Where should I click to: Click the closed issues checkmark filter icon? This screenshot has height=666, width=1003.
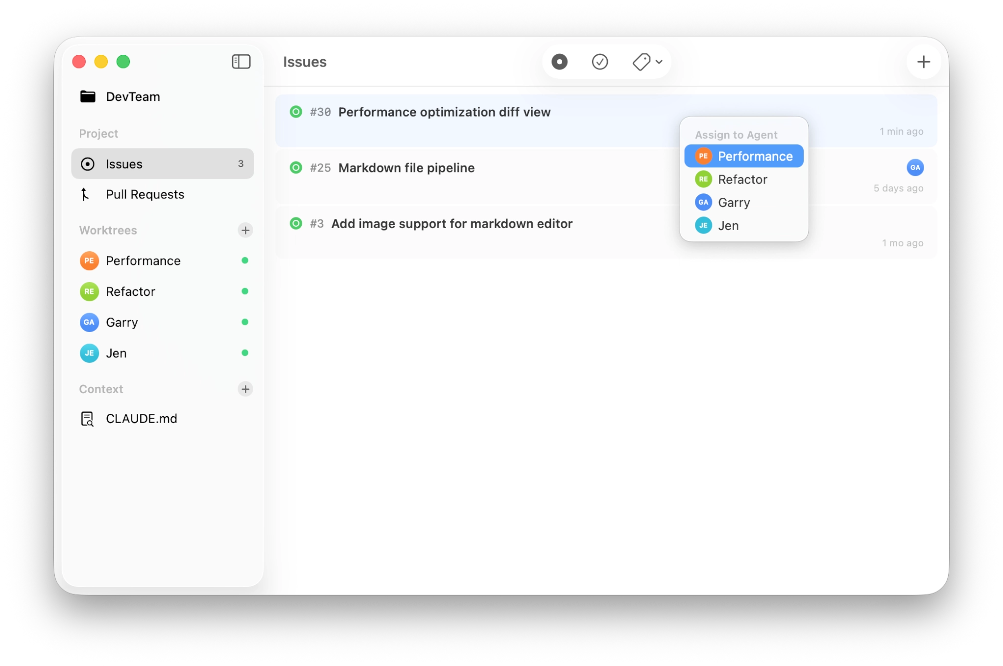[x=600, y=62]
